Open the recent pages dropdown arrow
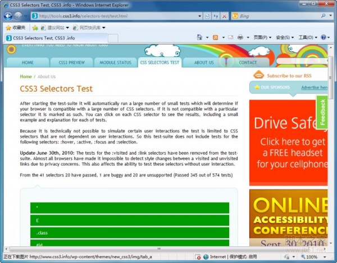 coord(26,16)
